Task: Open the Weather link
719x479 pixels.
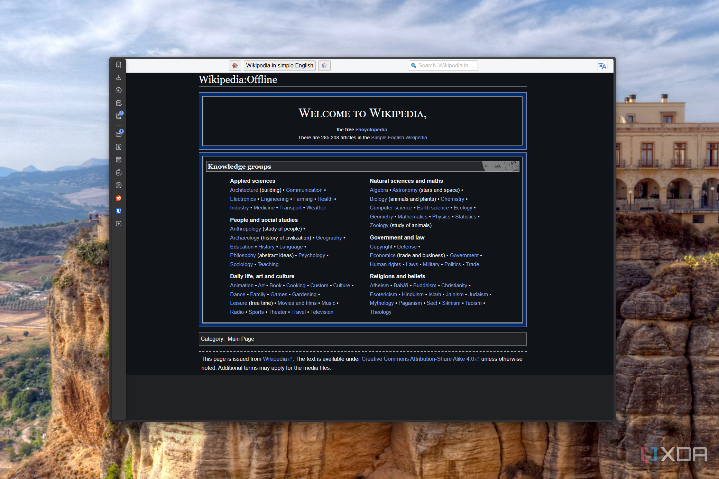Action: (x=316, y=208)
